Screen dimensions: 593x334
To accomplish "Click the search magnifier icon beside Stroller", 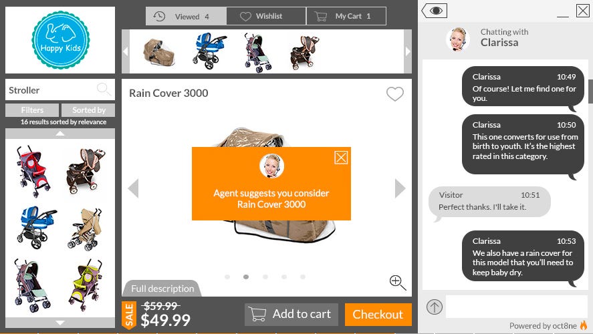I will 103,90.
